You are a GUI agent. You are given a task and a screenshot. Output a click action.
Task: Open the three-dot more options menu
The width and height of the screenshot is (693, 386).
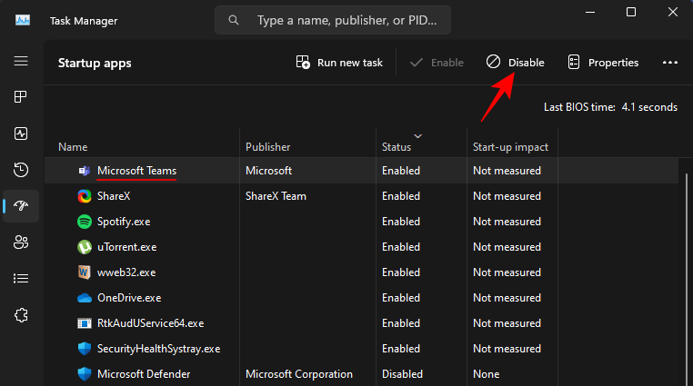[x=670, y=63]
